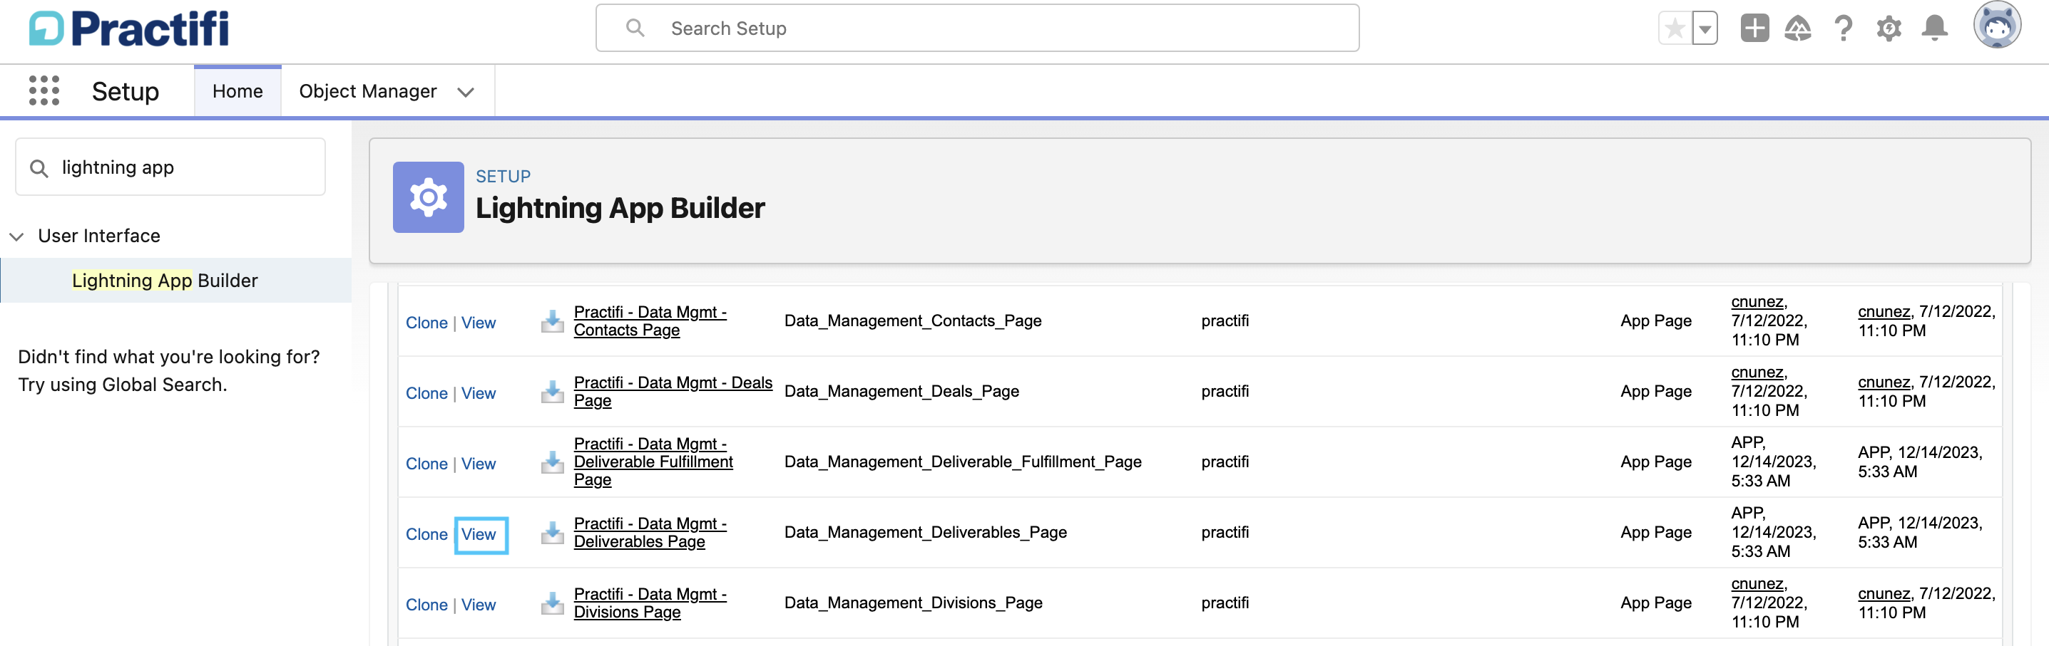Screen dimensions: 2049x646
Task: Open the notifications bell
Action: tap(1934, 28)
